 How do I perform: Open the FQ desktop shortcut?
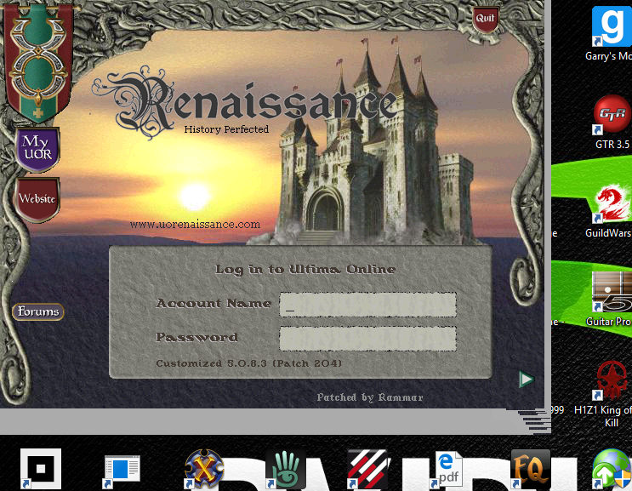click(531, 469)
